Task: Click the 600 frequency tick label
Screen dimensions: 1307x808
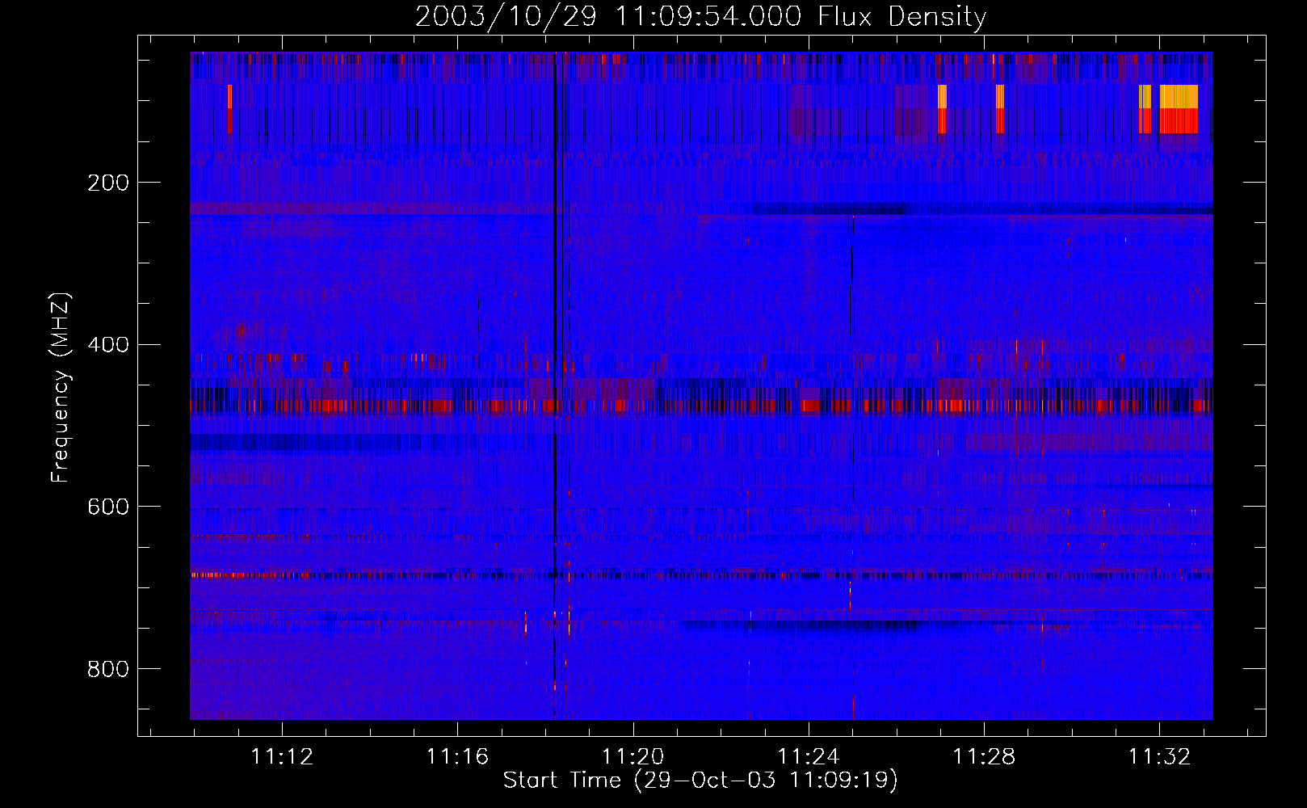Action: [108, 507]
